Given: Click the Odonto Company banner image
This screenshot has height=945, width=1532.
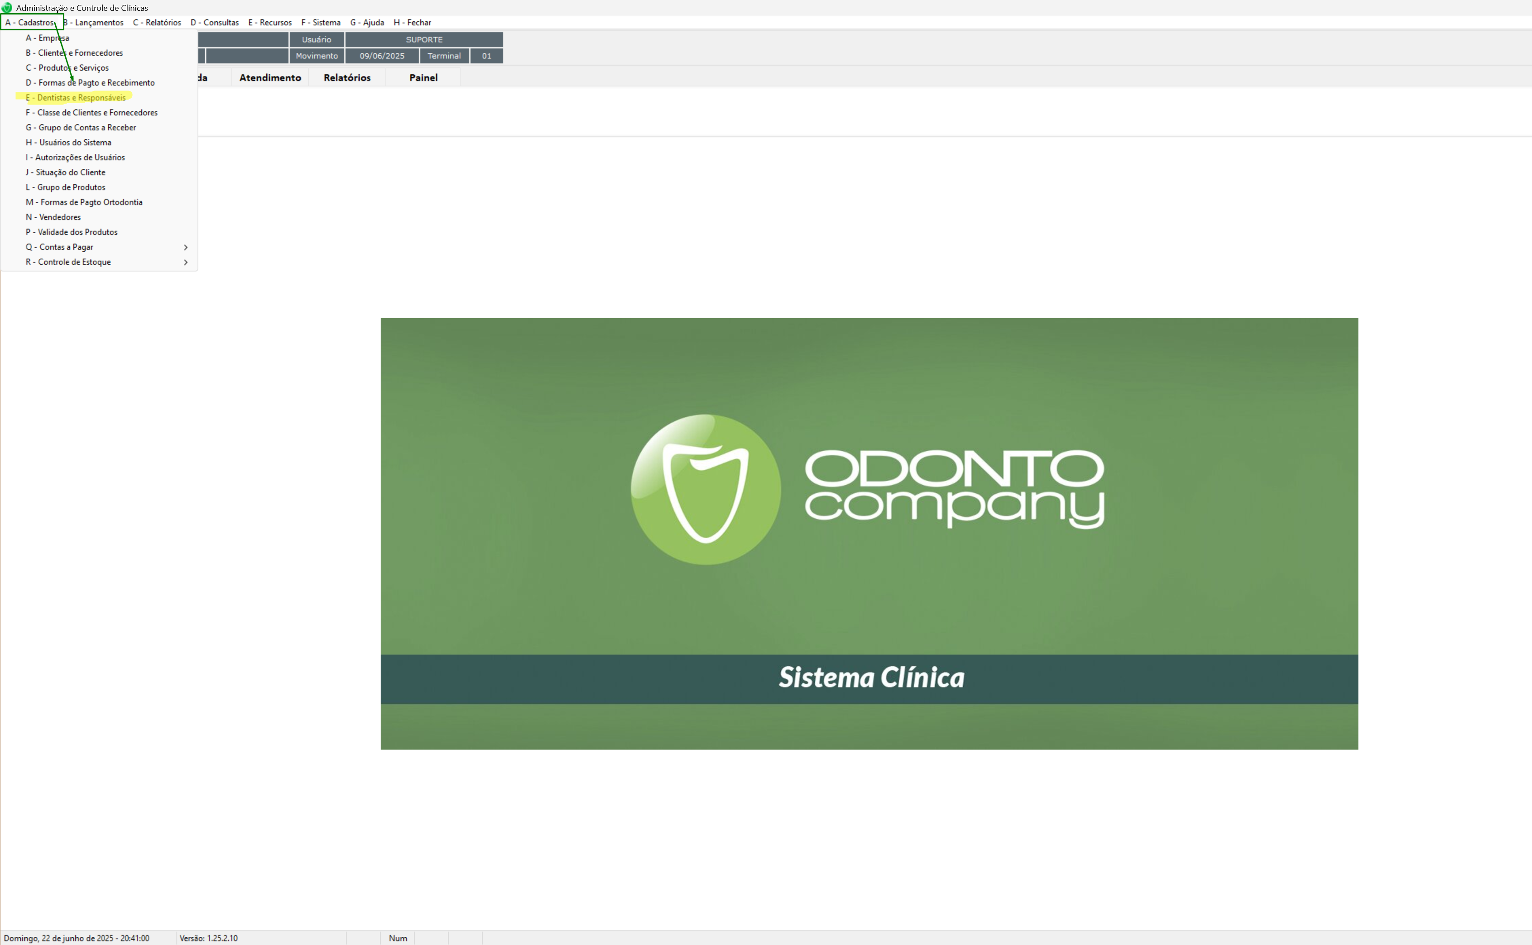Looking at the screenshot, I should pyautogui.click(x=869, y=533).
